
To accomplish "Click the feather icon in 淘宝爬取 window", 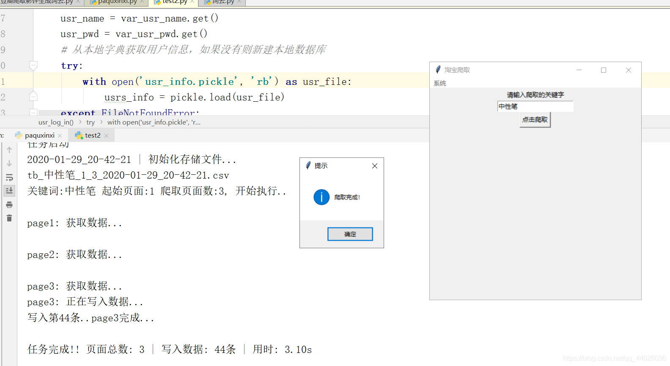I will (x=438, y=70).
